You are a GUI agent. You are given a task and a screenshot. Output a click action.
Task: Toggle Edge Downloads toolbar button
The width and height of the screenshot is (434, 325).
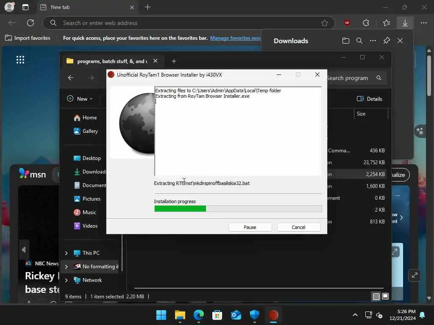pyautogui.click(x=405, y=23)
